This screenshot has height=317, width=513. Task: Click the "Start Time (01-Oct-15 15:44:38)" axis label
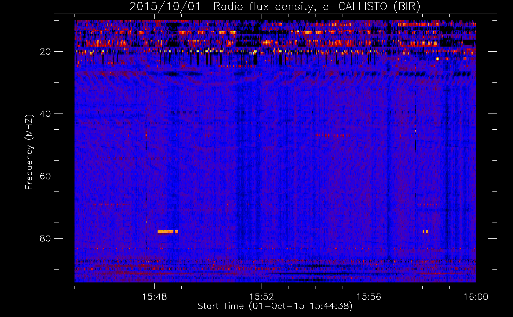click(275, 306)
